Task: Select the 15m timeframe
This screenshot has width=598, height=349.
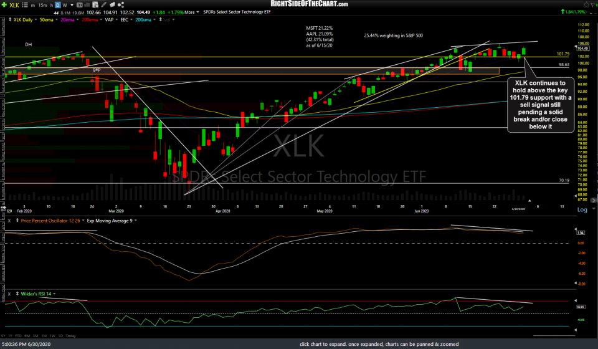Action: 43,5
